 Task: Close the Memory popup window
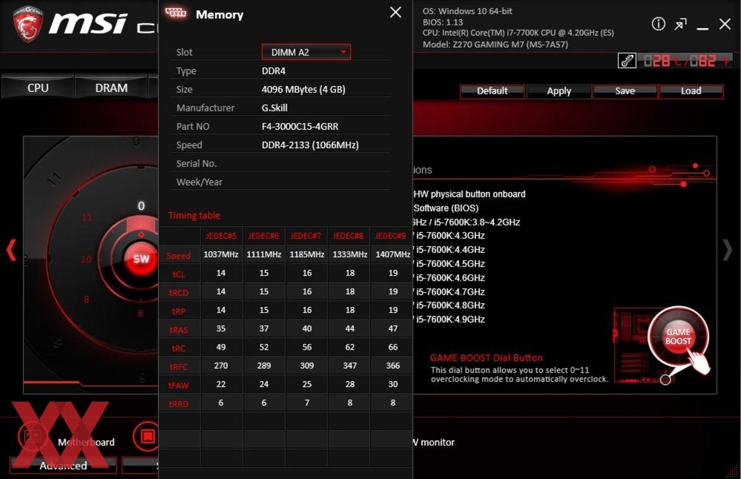coord(396,12)
